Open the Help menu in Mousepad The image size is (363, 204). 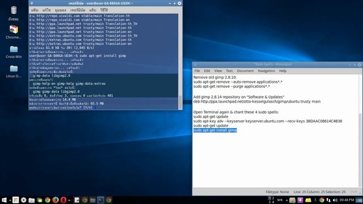282,71
